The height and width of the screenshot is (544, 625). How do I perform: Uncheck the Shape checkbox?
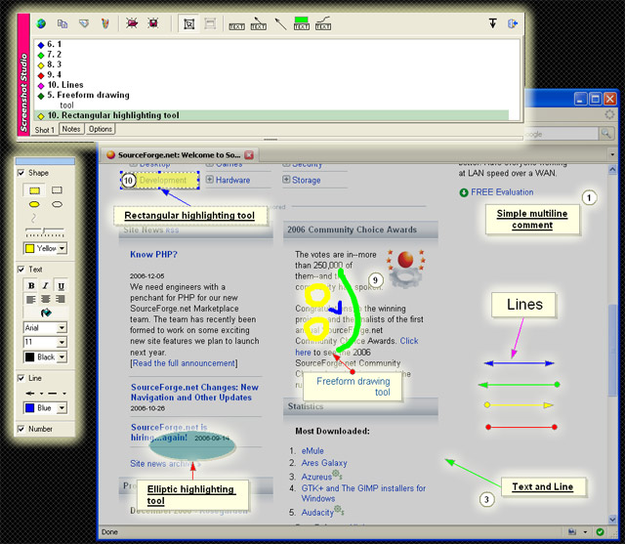coord(22,173)
